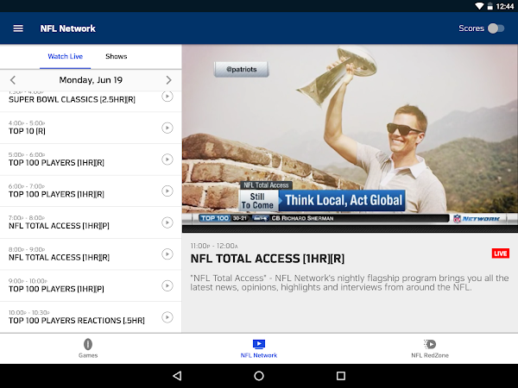This screenshot has width=518, height=388.
Task: Open the hamburger navigation menu
Action: (x=18, y=28)
